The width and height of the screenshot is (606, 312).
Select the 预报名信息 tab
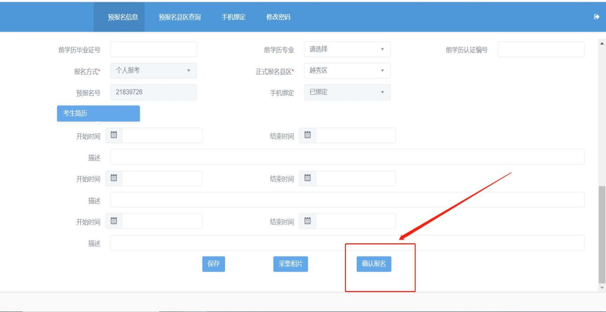pos(123,17)
